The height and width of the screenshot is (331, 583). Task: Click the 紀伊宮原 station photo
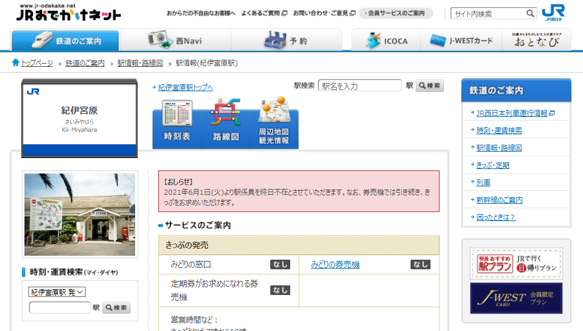coord(80,215)
